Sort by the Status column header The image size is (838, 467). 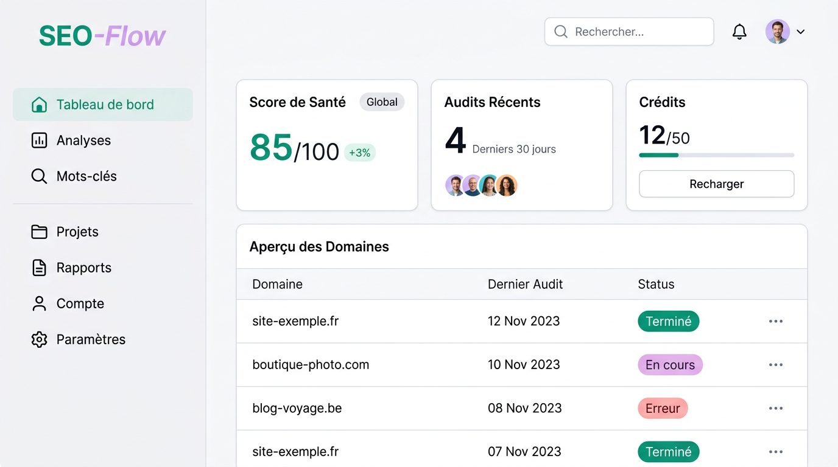click(656, 284)
